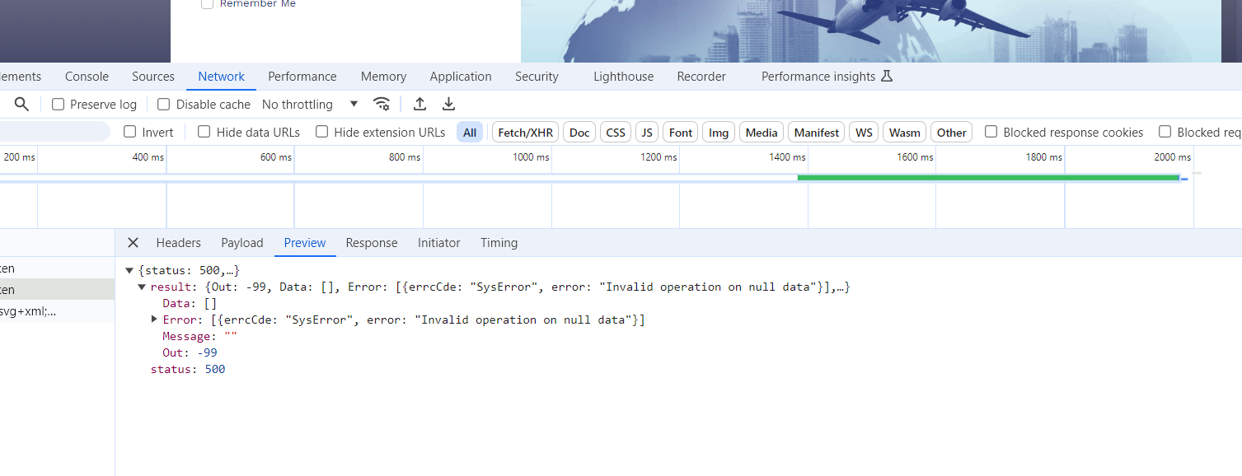Click the green bar in the timeline overview
The height and width of the screenshot is (476, 1242).
pos(987,177)
